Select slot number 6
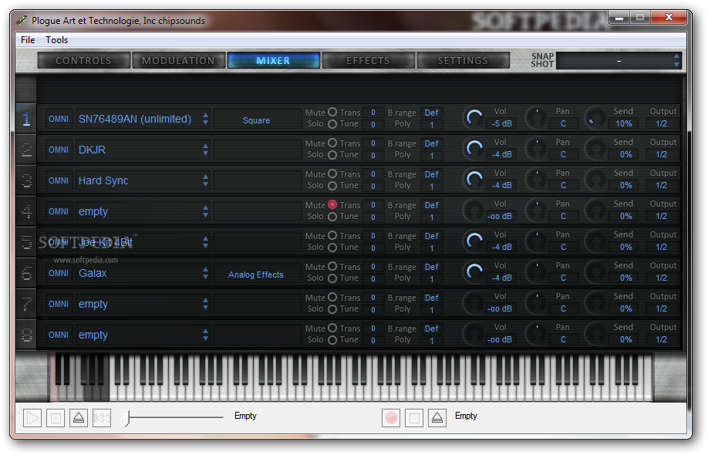Image resolution: width=708 pixels, height=455 pixels. (x=26, y=273)
